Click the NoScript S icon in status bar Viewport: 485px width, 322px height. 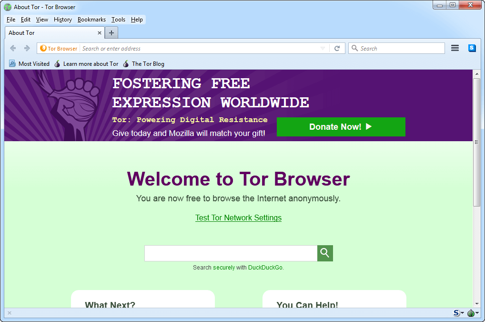point(456,313)
